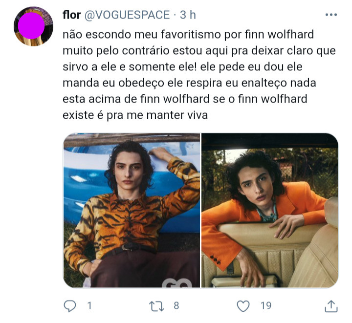Click the GQ logo on the left photo
This screenshot has width=352, height=323.
point(177,283)
